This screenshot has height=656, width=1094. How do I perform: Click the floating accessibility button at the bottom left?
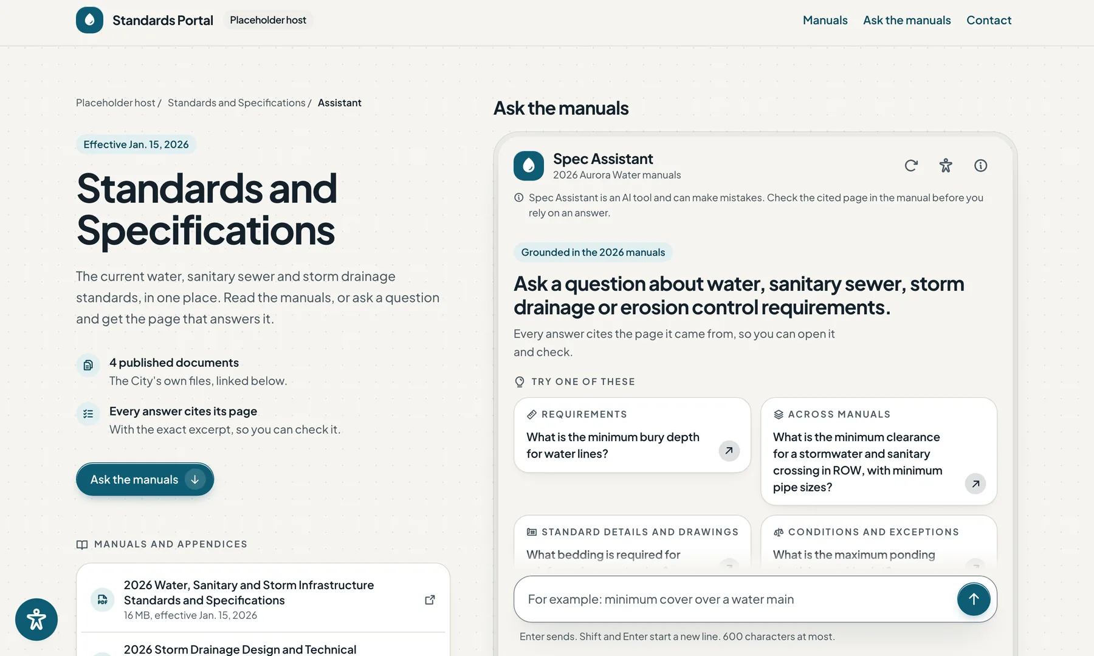point(36,620)
